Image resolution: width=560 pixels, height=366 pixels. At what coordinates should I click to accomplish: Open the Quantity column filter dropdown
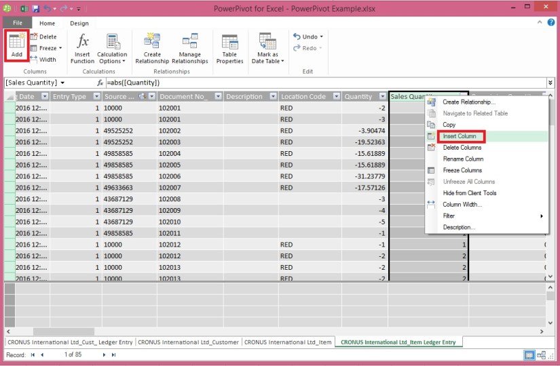point(383,96)
